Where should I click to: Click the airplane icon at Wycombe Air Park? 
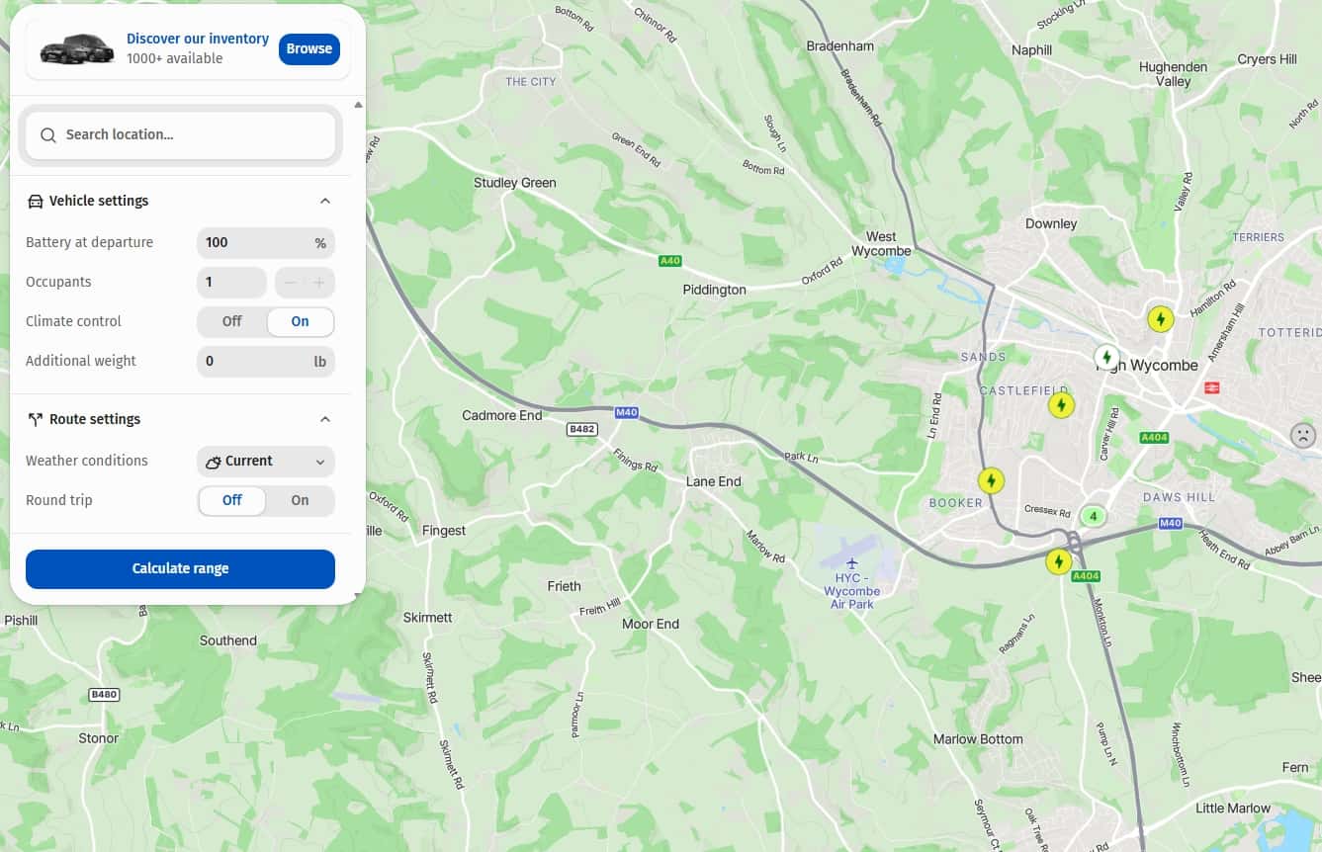[851, 562]
